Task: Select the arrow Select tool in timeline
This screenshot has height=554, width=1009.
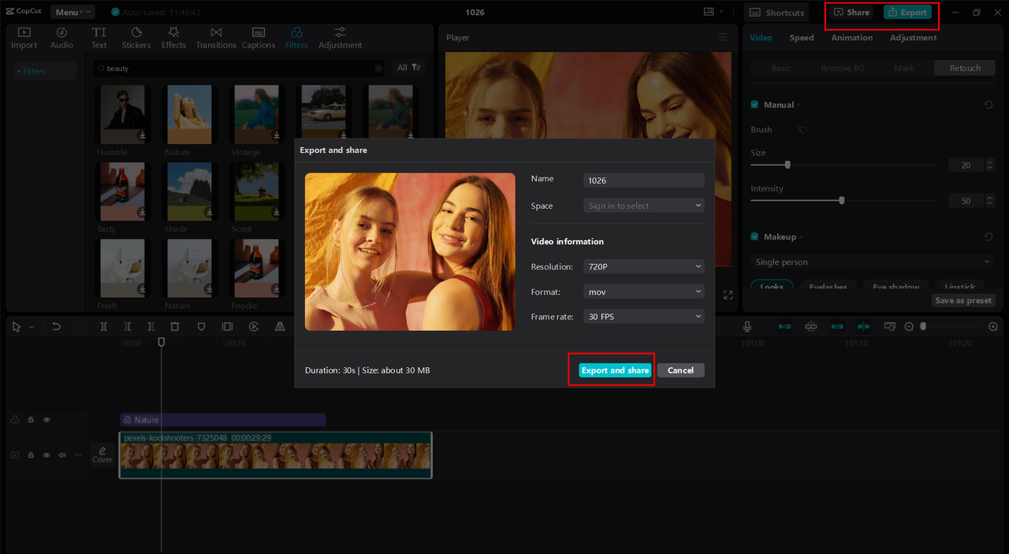Action: [x=17, y=326]
